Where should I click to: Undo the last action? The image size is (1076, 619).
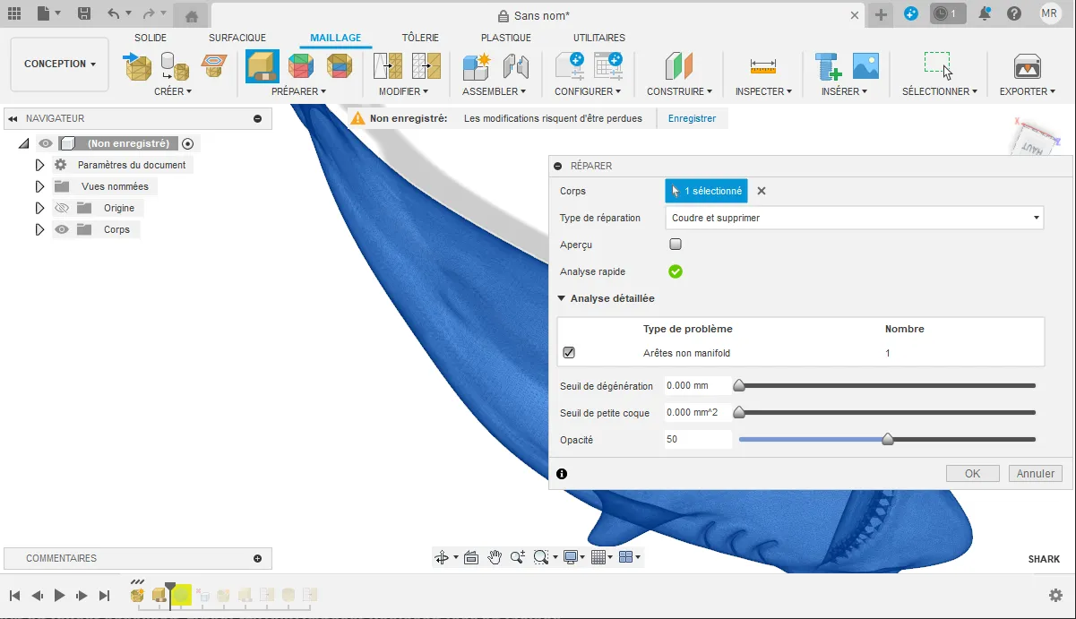coord(113,13)
